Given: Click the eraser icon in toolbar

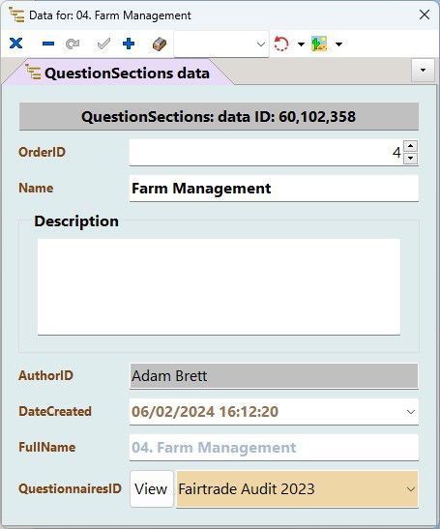Looking at the screenshot, I should (160, 44).
